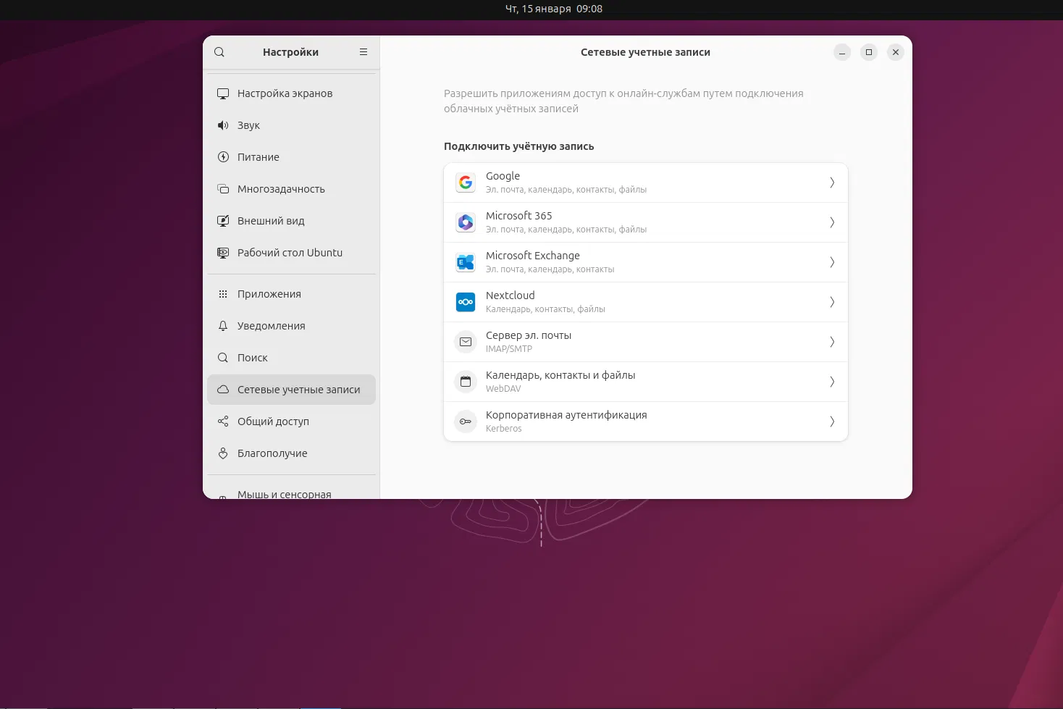The height and width of the screenshot is (709, 1063).
Task: Click the Microsoft 365 icon
Action: coord(465,222)
